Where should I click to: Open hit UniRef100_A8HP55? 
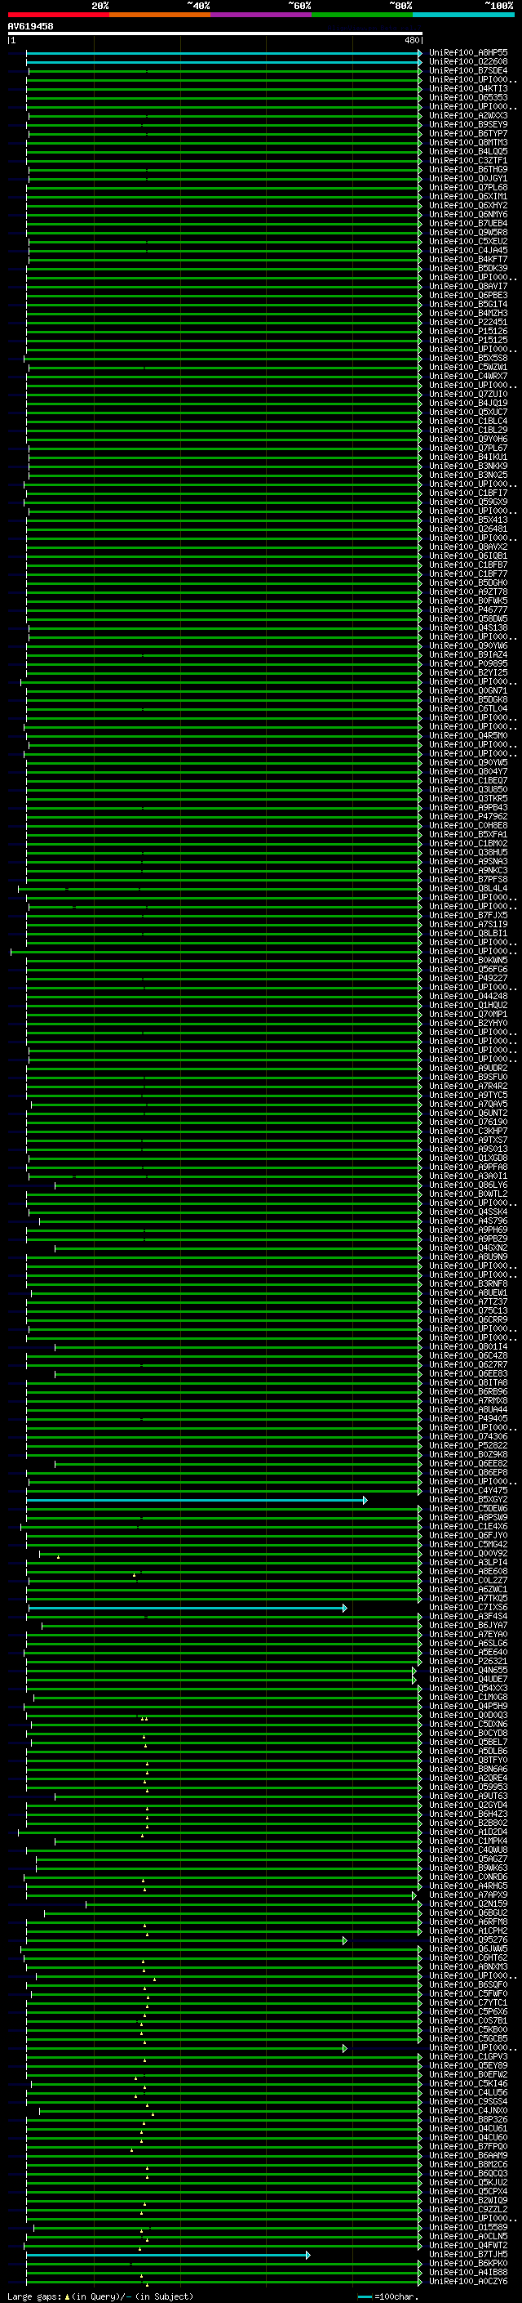tap(468, 53)
